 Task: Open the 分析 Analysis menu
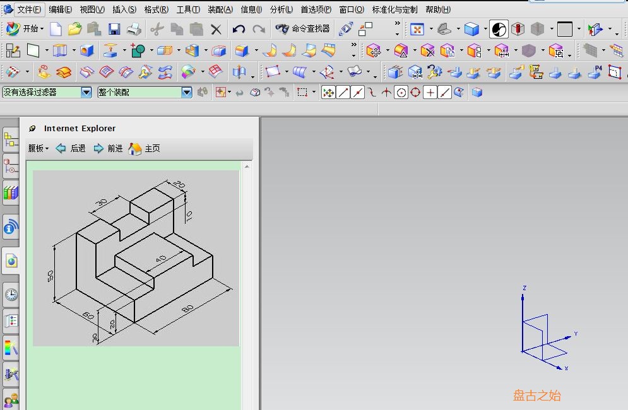pyautogui.click(x=281, y=9)
